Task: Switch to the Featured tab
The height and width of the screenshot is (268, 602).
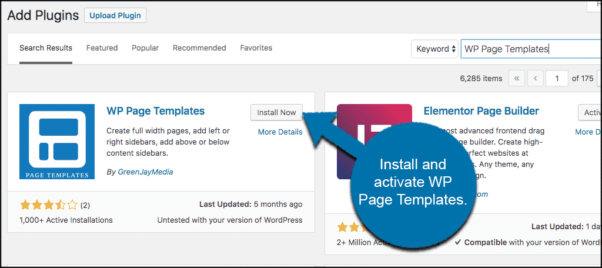Action: click(x=102, y=48)
